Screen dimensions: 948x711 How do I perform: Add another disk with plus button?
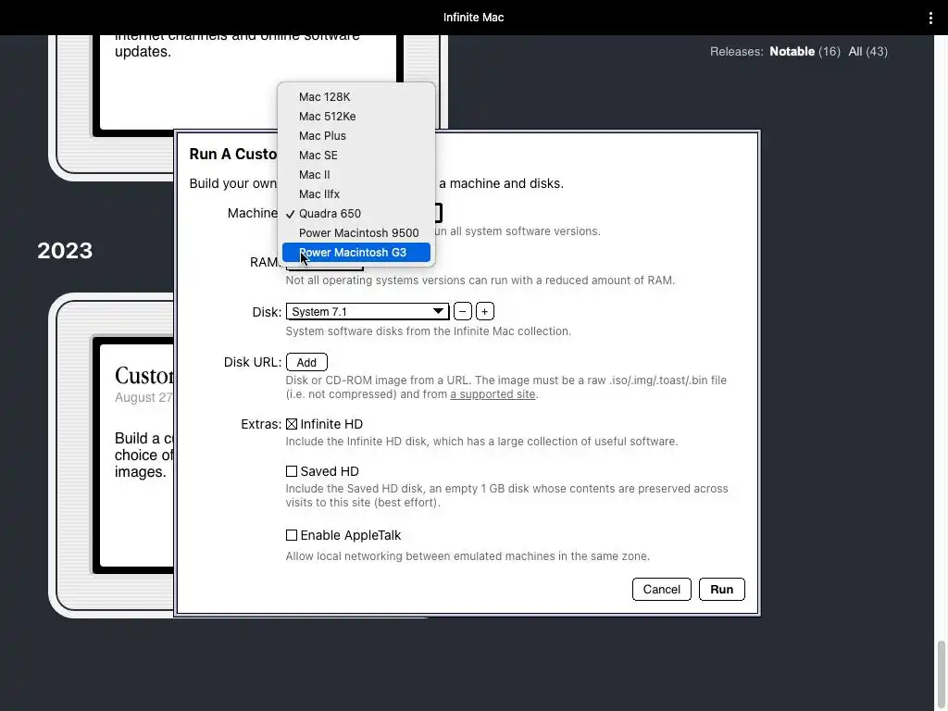485,311
